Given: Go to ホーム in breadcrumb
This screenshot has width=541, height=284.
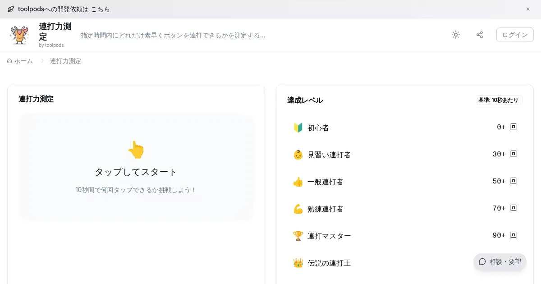Looking at the screenshot, I should pos(20,61).
